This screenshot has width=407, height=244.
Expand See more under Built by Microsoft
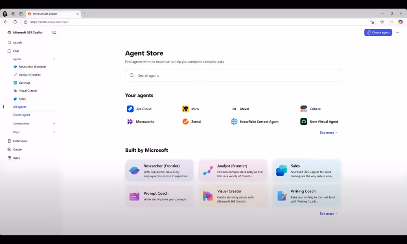(328, 213)
